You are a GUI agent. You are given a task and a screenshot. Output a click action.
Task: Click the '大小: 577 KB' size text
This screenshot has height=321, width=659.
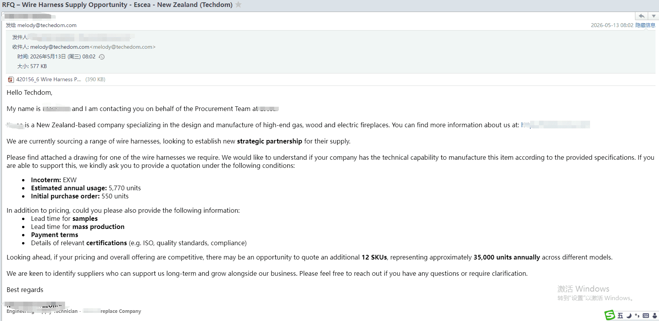point(32,66)
